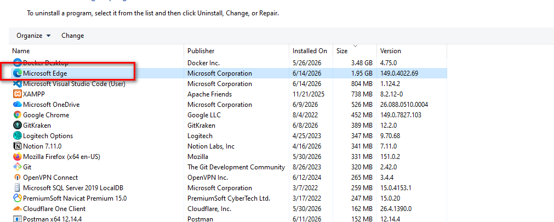
Task: Click publisher Google LLC
Action: pyautogui.click(x=204, y=115)
